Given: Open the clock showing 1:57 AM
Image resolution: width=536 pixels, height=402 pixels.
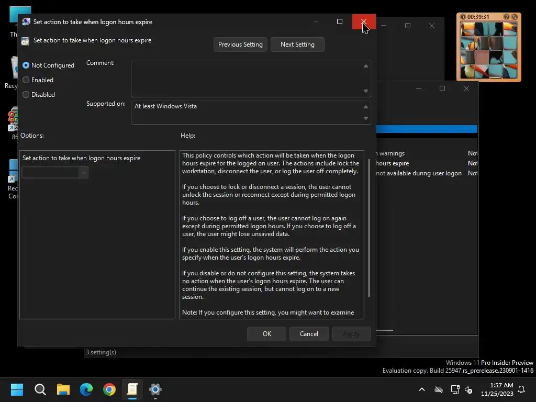Looking at the screenshot, I should (x=497, y=389).
